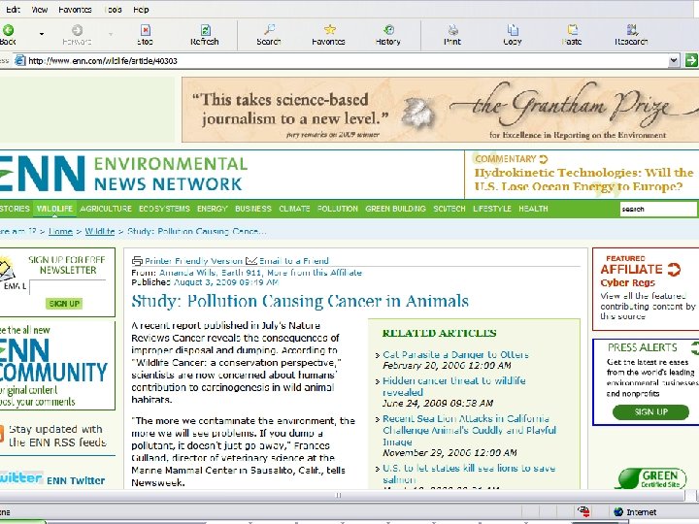The width and height of the screenshot is (699, 524).
Task: Open the address bar URL dropdown
Action: tap(674, 60)
